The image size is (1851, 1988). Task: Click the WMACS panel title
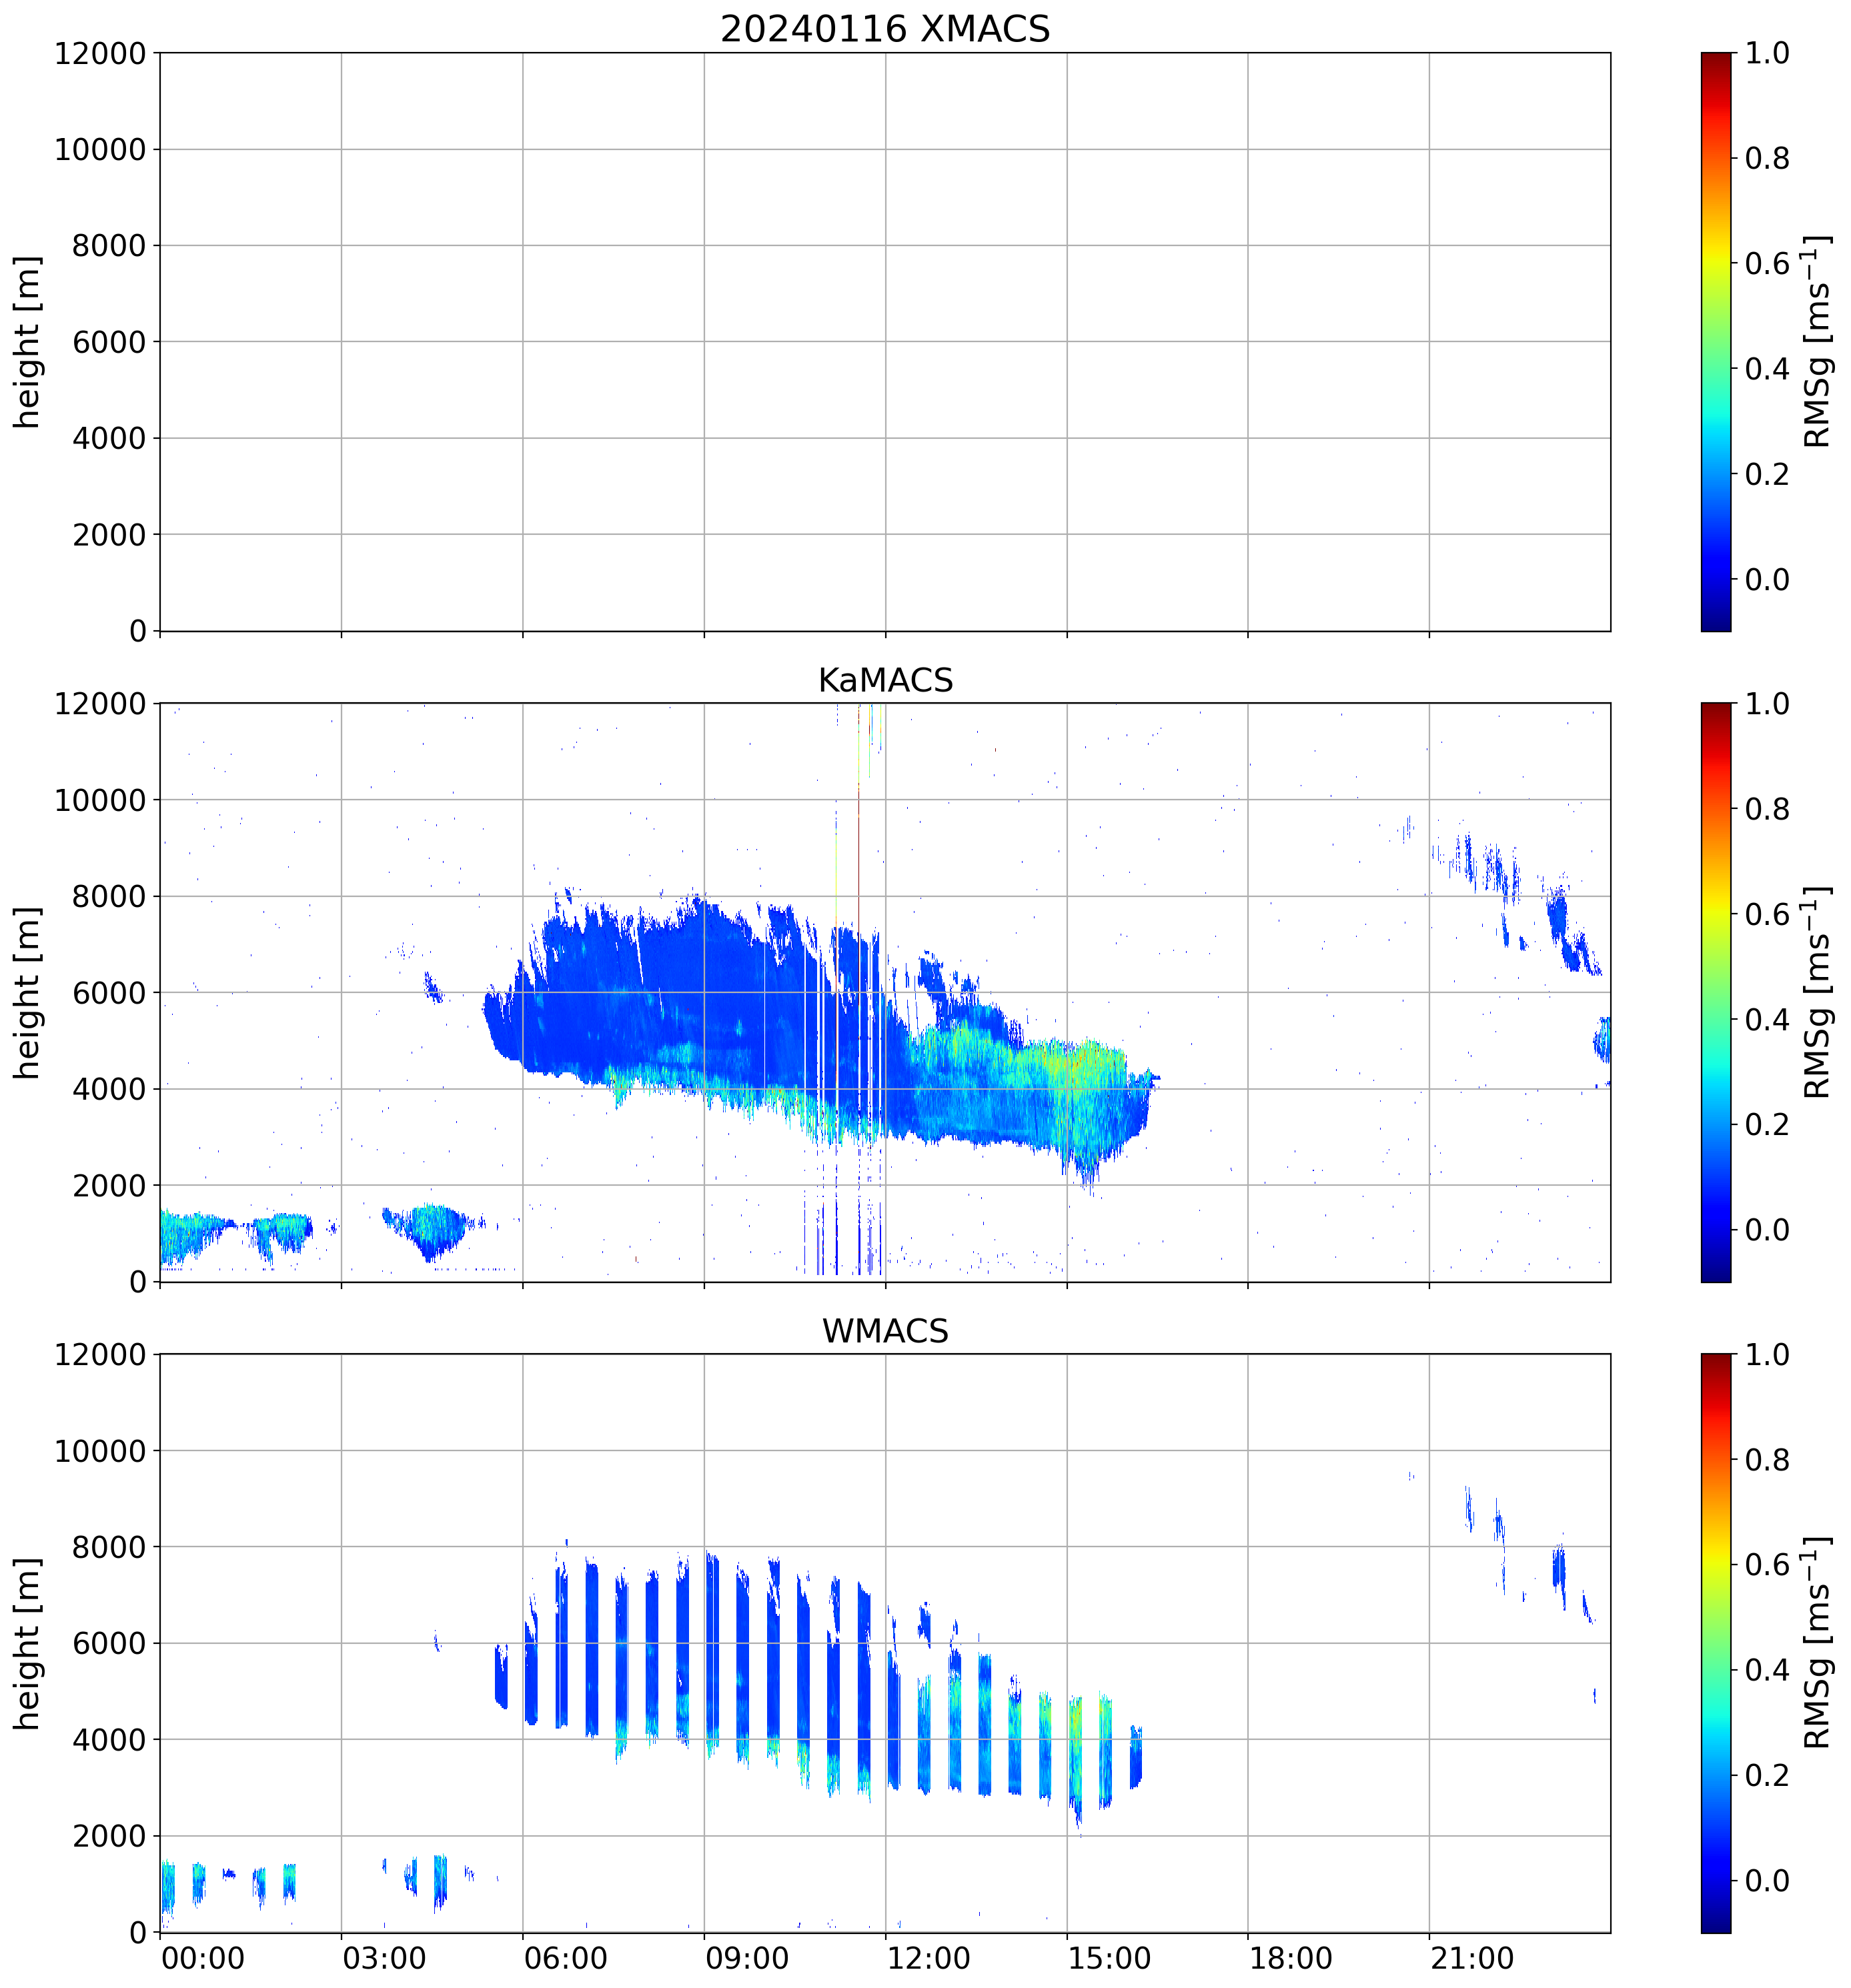[884, 1331]
